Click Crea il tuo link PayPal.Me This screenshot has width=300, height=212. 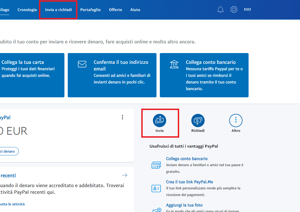click(189, 182)
